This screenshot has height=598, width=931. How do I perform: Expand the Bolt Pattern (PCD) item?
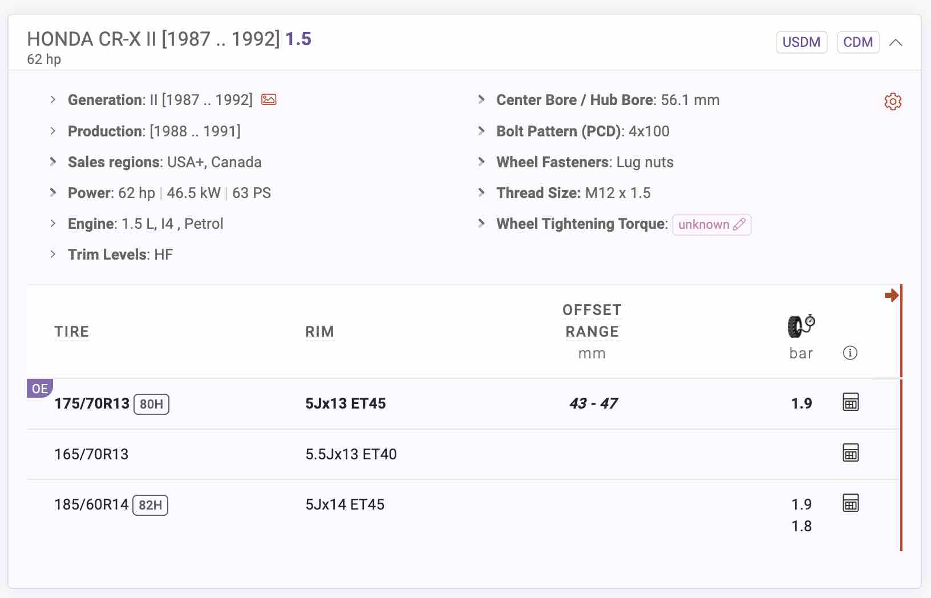point(481,131)
